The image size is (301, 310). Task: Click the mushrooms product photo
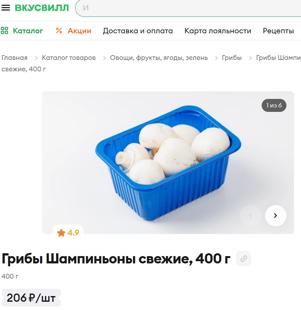coord(168,163)
